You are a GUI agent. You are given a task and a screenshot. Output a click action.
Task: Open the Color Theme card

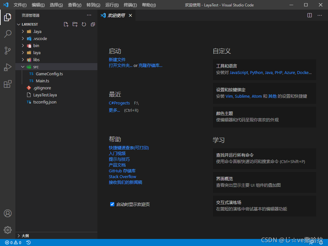click(264, 117)
